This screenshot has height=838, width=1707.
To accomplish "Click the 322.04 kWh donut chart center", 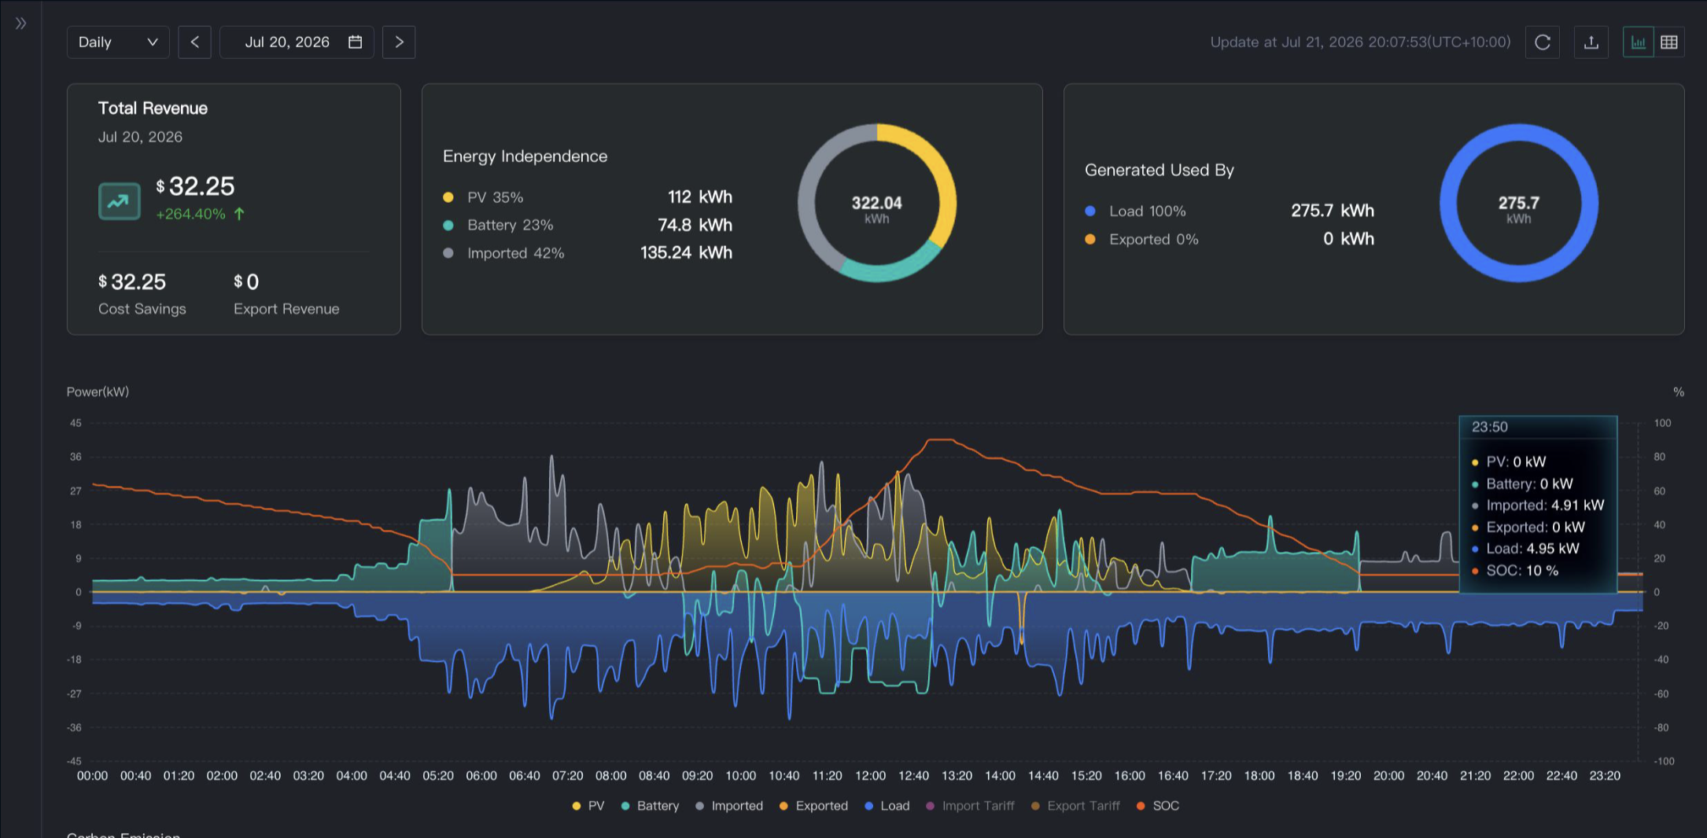I will [x=877, y=208].
